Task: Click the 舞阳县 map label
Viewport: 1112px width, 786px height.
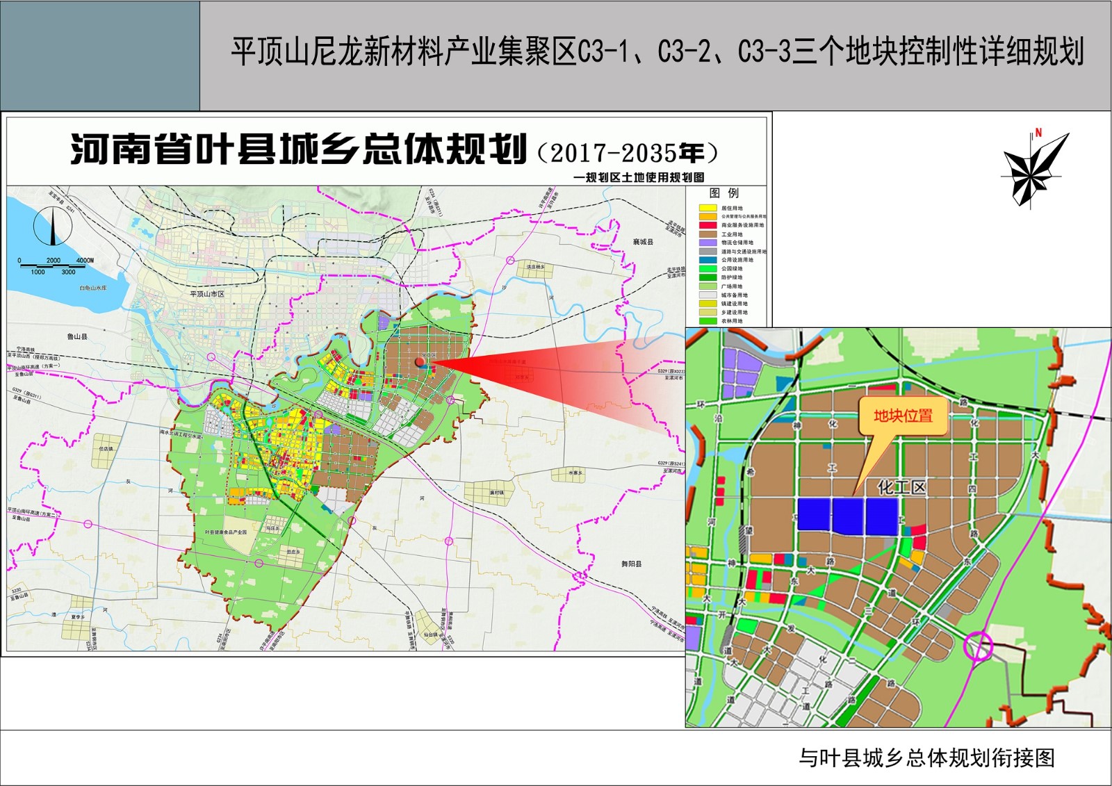Action: click(x=632, y=564)
